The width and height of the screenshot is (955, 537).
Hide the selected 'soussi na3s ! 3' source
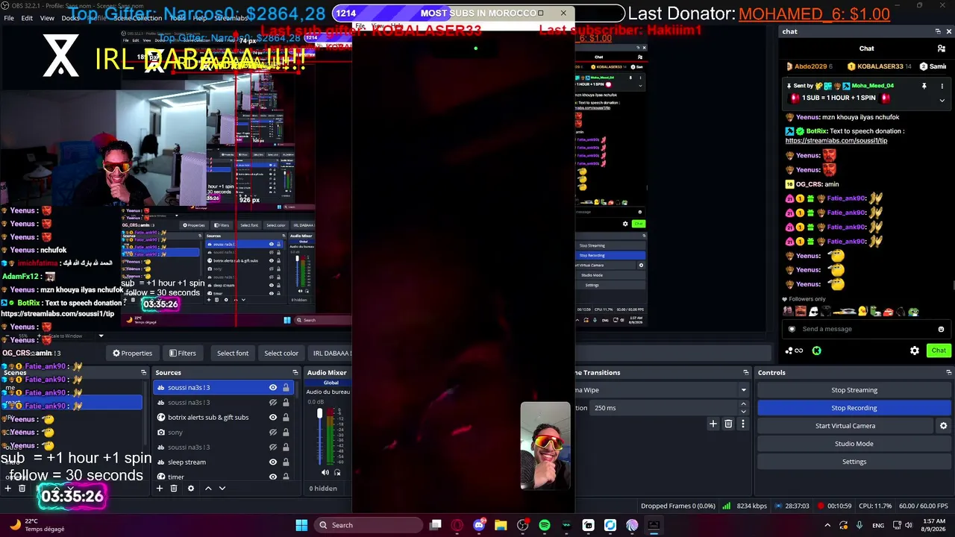[x=273, y=388]
